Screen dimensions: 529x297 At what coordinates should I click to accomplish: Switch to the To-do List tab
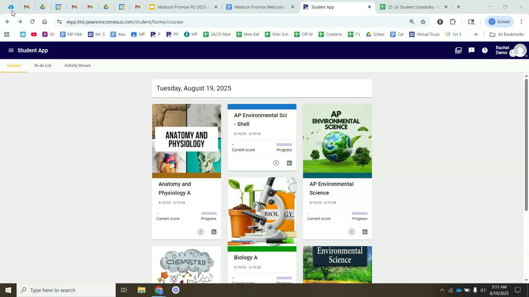click(x=43, y=66)
